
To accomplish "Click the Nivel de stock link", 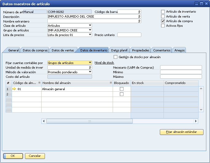I will pos(104,63).
